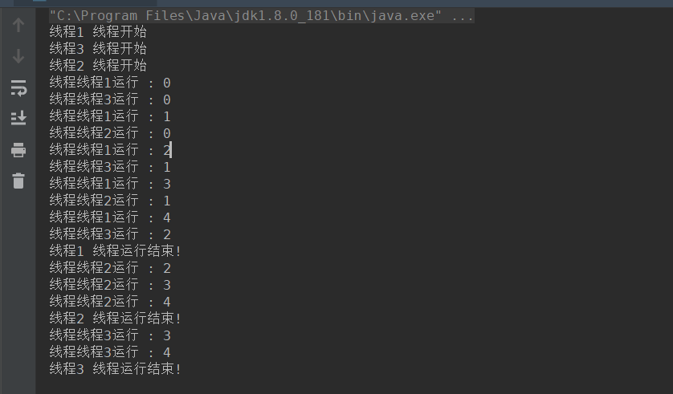Clear all console output with trash icon
The image size is (673, 394).
coord(18,181)
